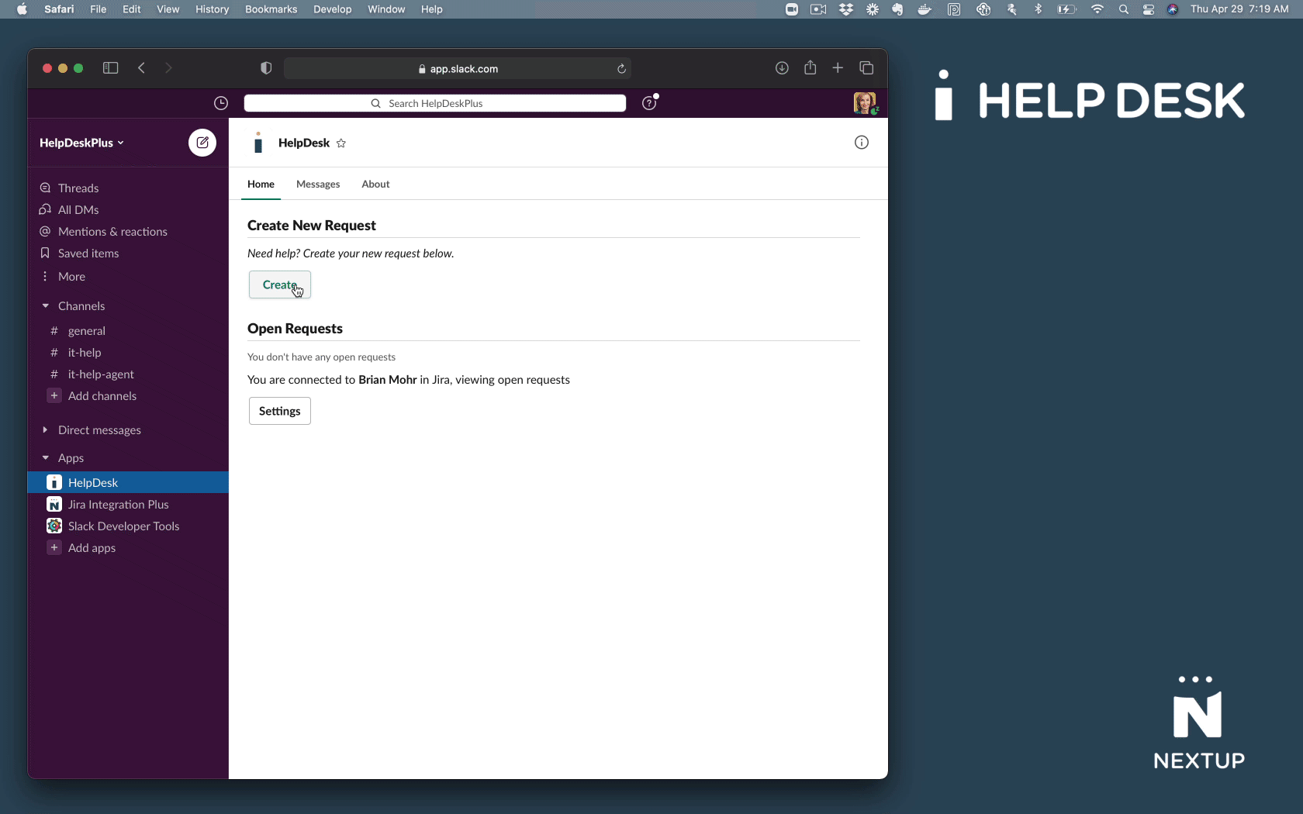Screen dimensions: 1303x814
Task: Show Safari tab overview
Action: 866,68
